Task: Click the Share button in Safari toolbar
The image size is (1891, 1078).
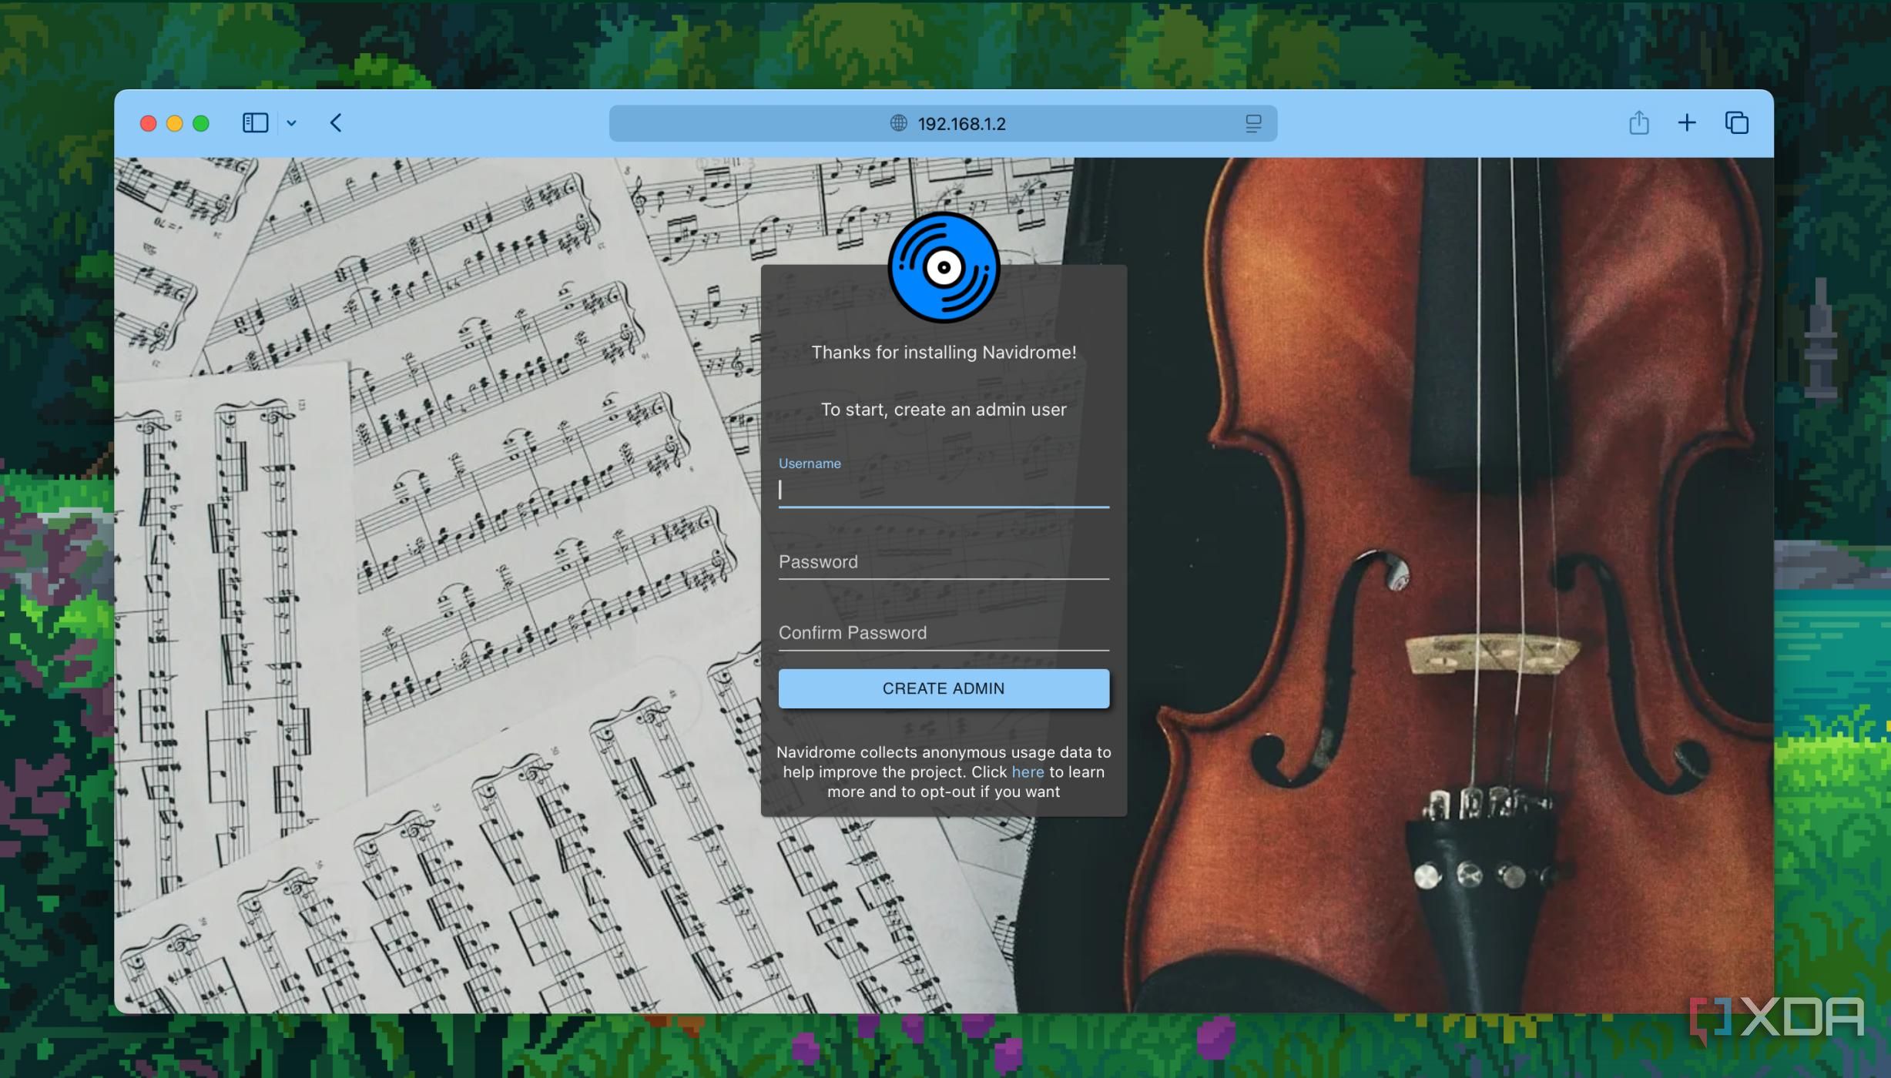Action: coord(1638,122)
